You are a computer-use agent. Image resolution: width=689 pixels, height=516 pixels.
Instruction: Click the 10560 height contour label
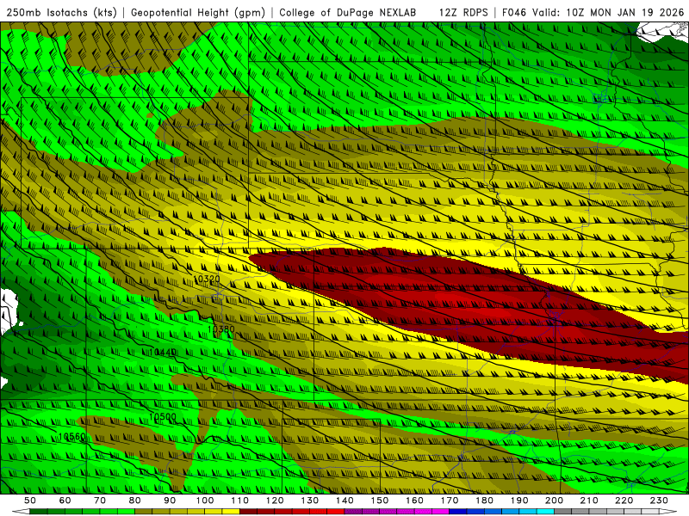tap(71, 436)
